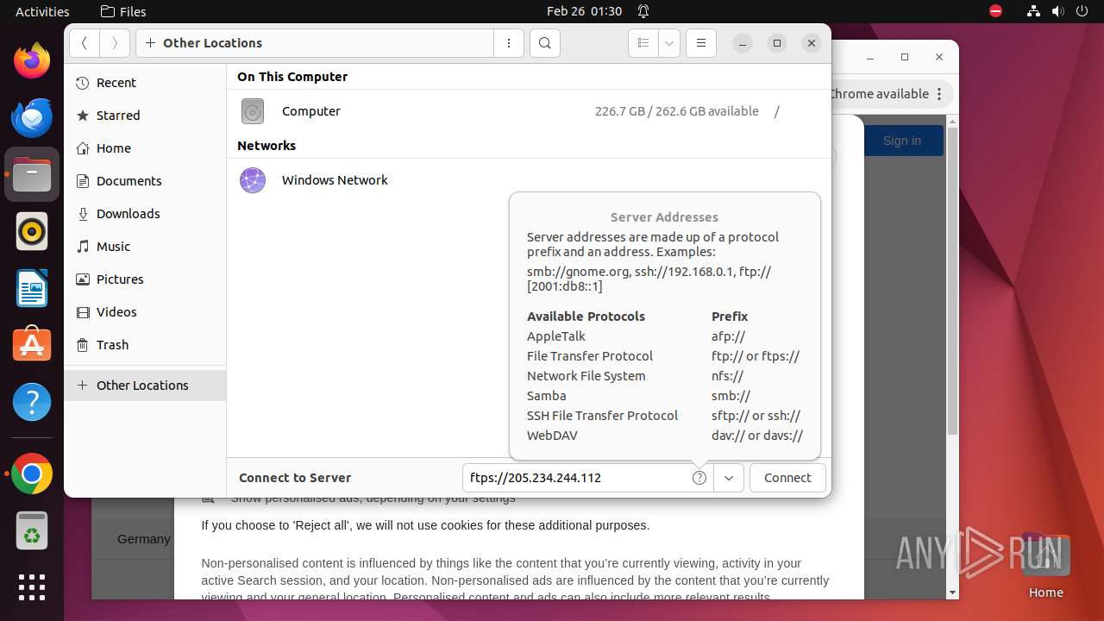Screen dimensions: 1104x621
Task: Open the network status tray icon
Action: pyautogui.click(x=1034, y=11)
